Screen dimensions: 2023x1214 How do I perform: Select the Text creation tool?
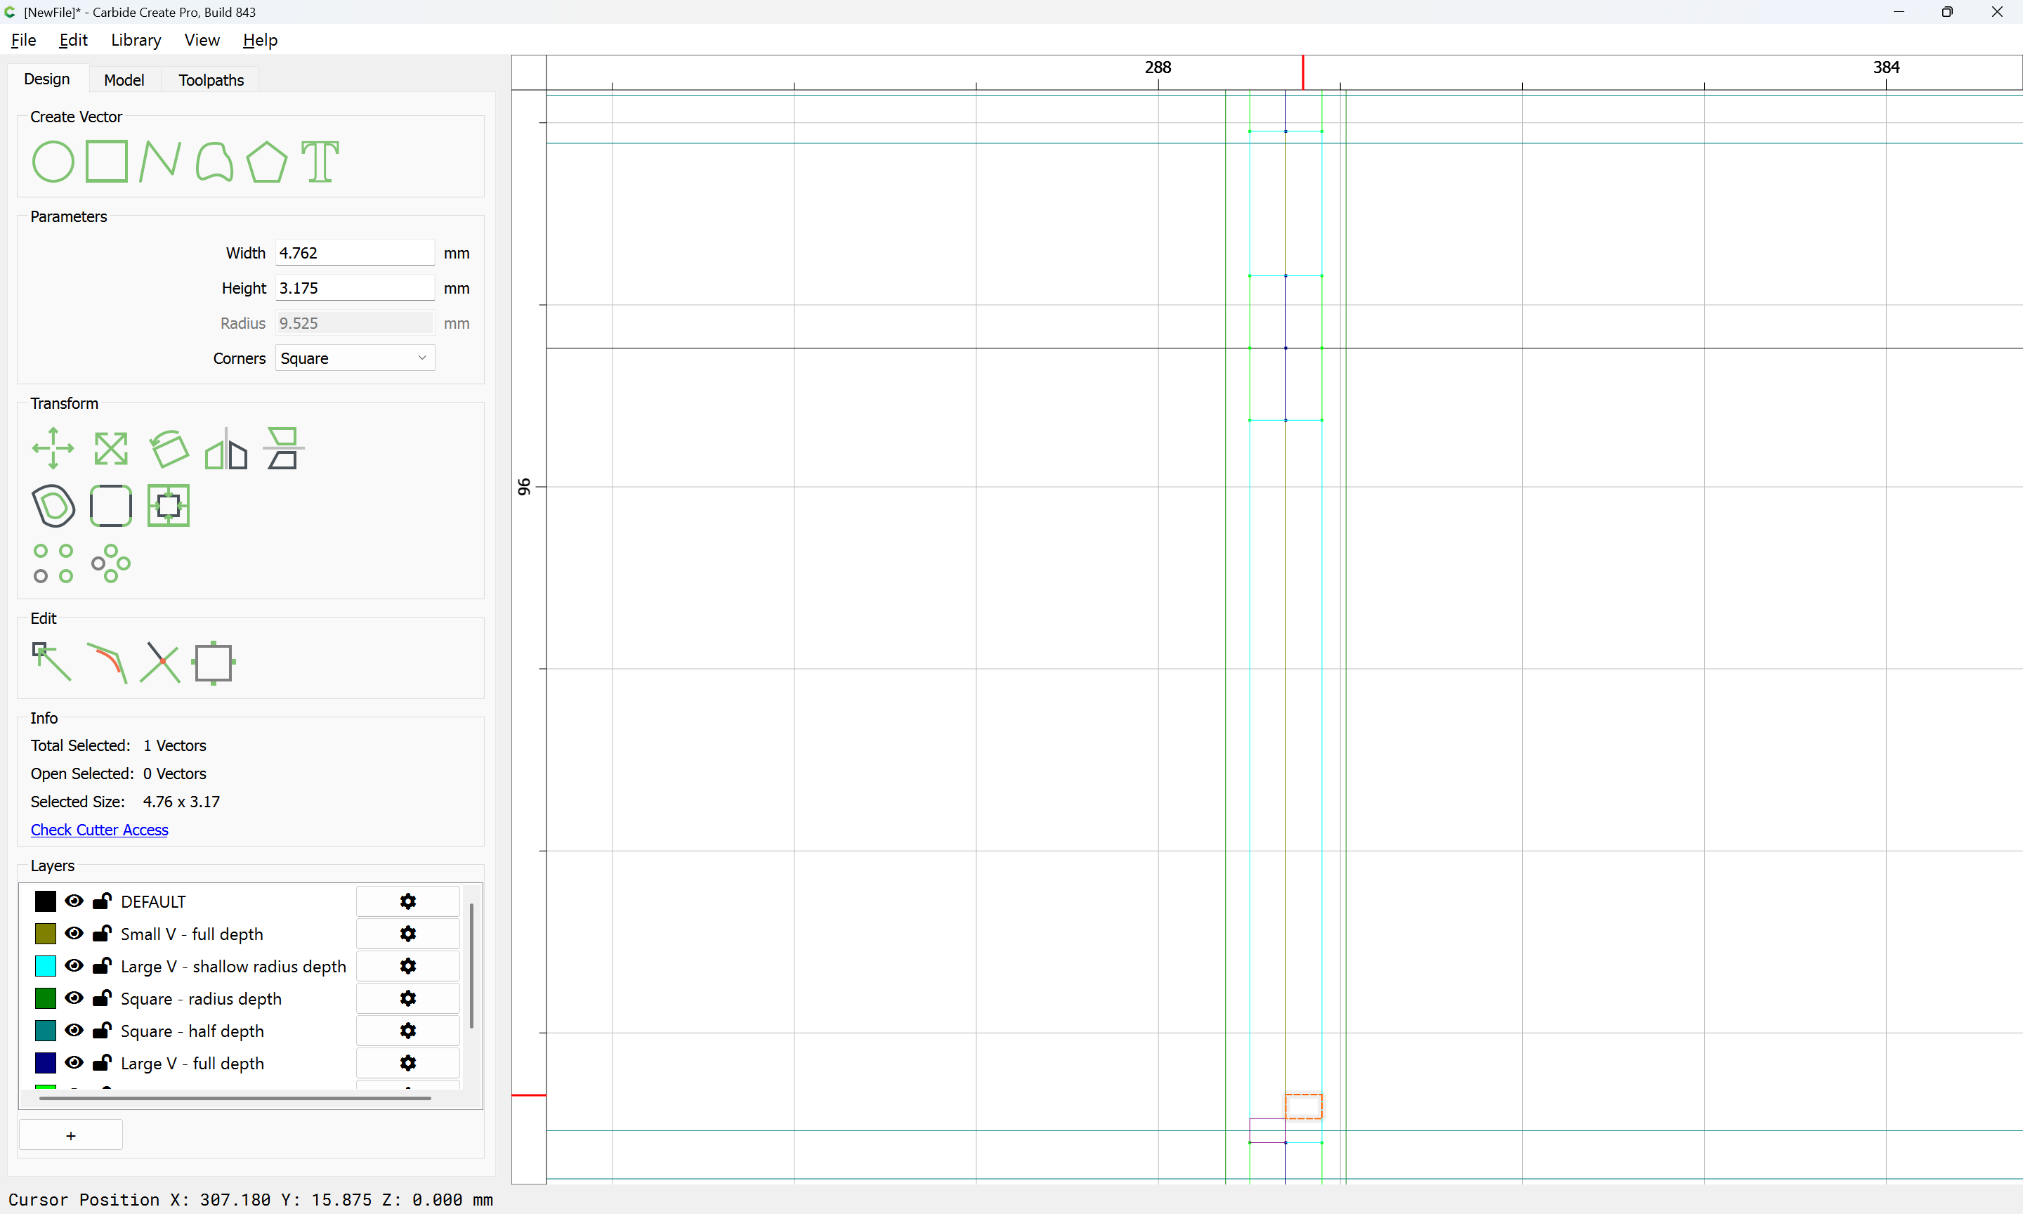(320, 161)
